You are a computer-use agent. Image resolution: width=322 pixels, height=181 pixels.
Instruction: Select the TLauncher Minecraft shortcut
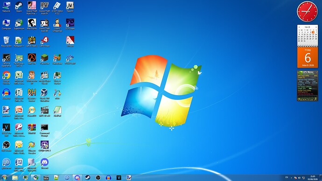(x=44, y=59)
